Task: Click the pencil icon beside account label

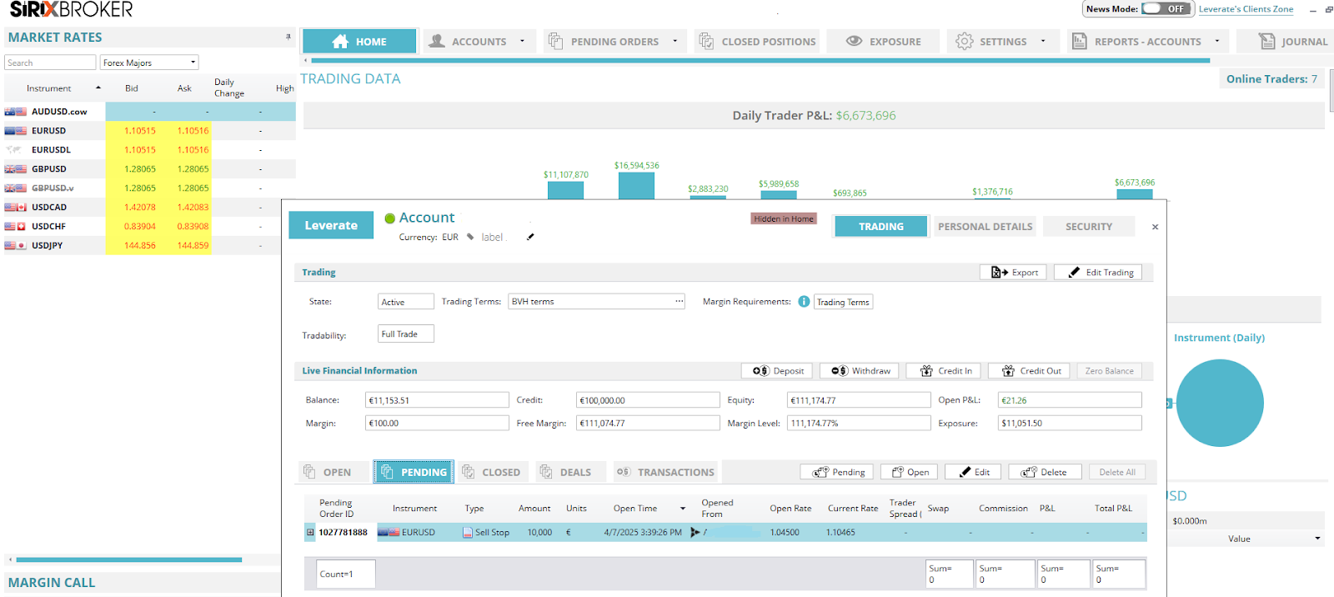Action: click(530, 237)
